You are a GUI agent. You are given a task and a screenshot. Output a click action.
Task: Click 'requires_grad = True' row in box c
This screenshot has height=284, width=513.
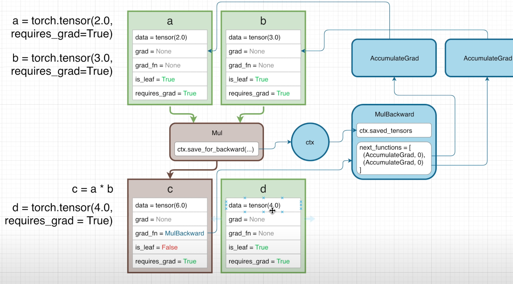tap(170, 261)
